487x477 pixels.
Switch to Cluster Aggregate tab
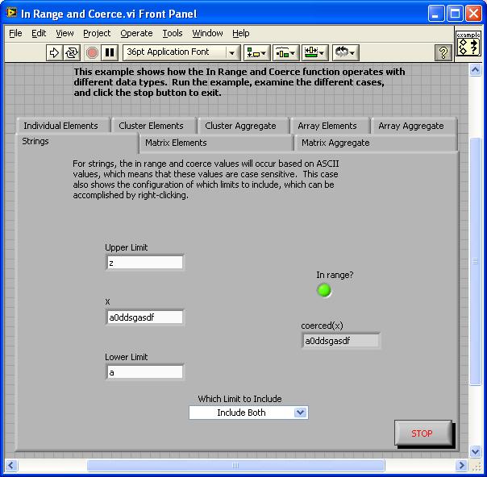[243, 126]
